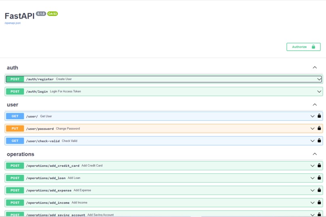
Task: Click the Add Loan description
Action: click(x=74, y=178)
